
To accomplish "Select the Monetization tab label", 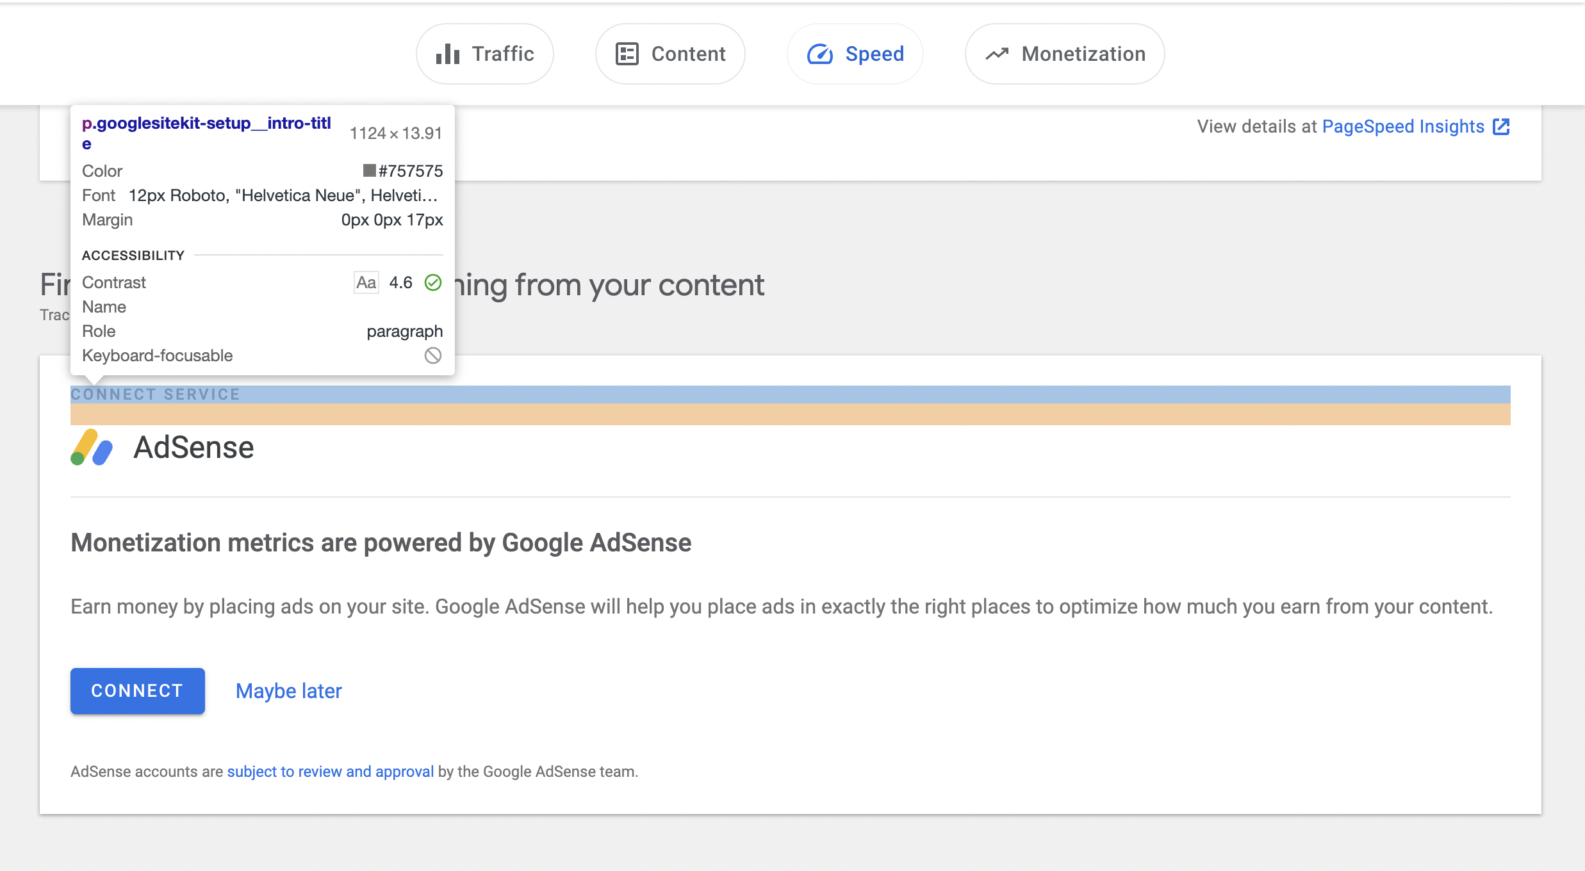I will click(1083, 54).
